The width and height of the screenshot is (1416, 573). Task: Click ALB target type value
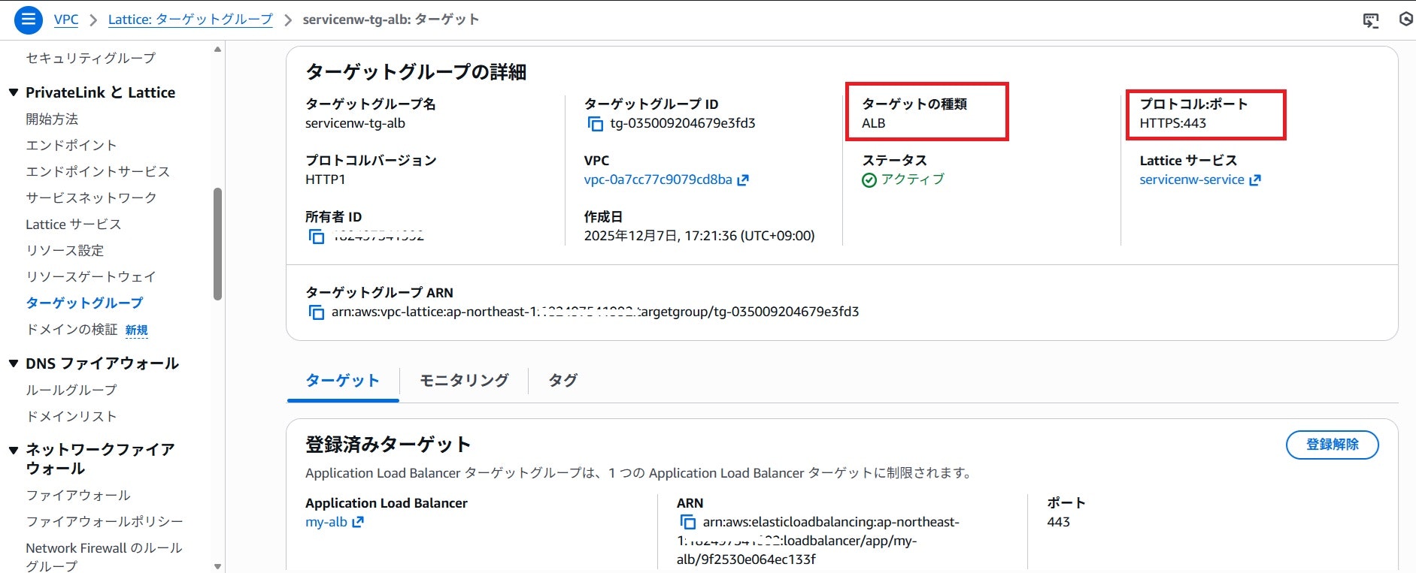pos(873,123)
